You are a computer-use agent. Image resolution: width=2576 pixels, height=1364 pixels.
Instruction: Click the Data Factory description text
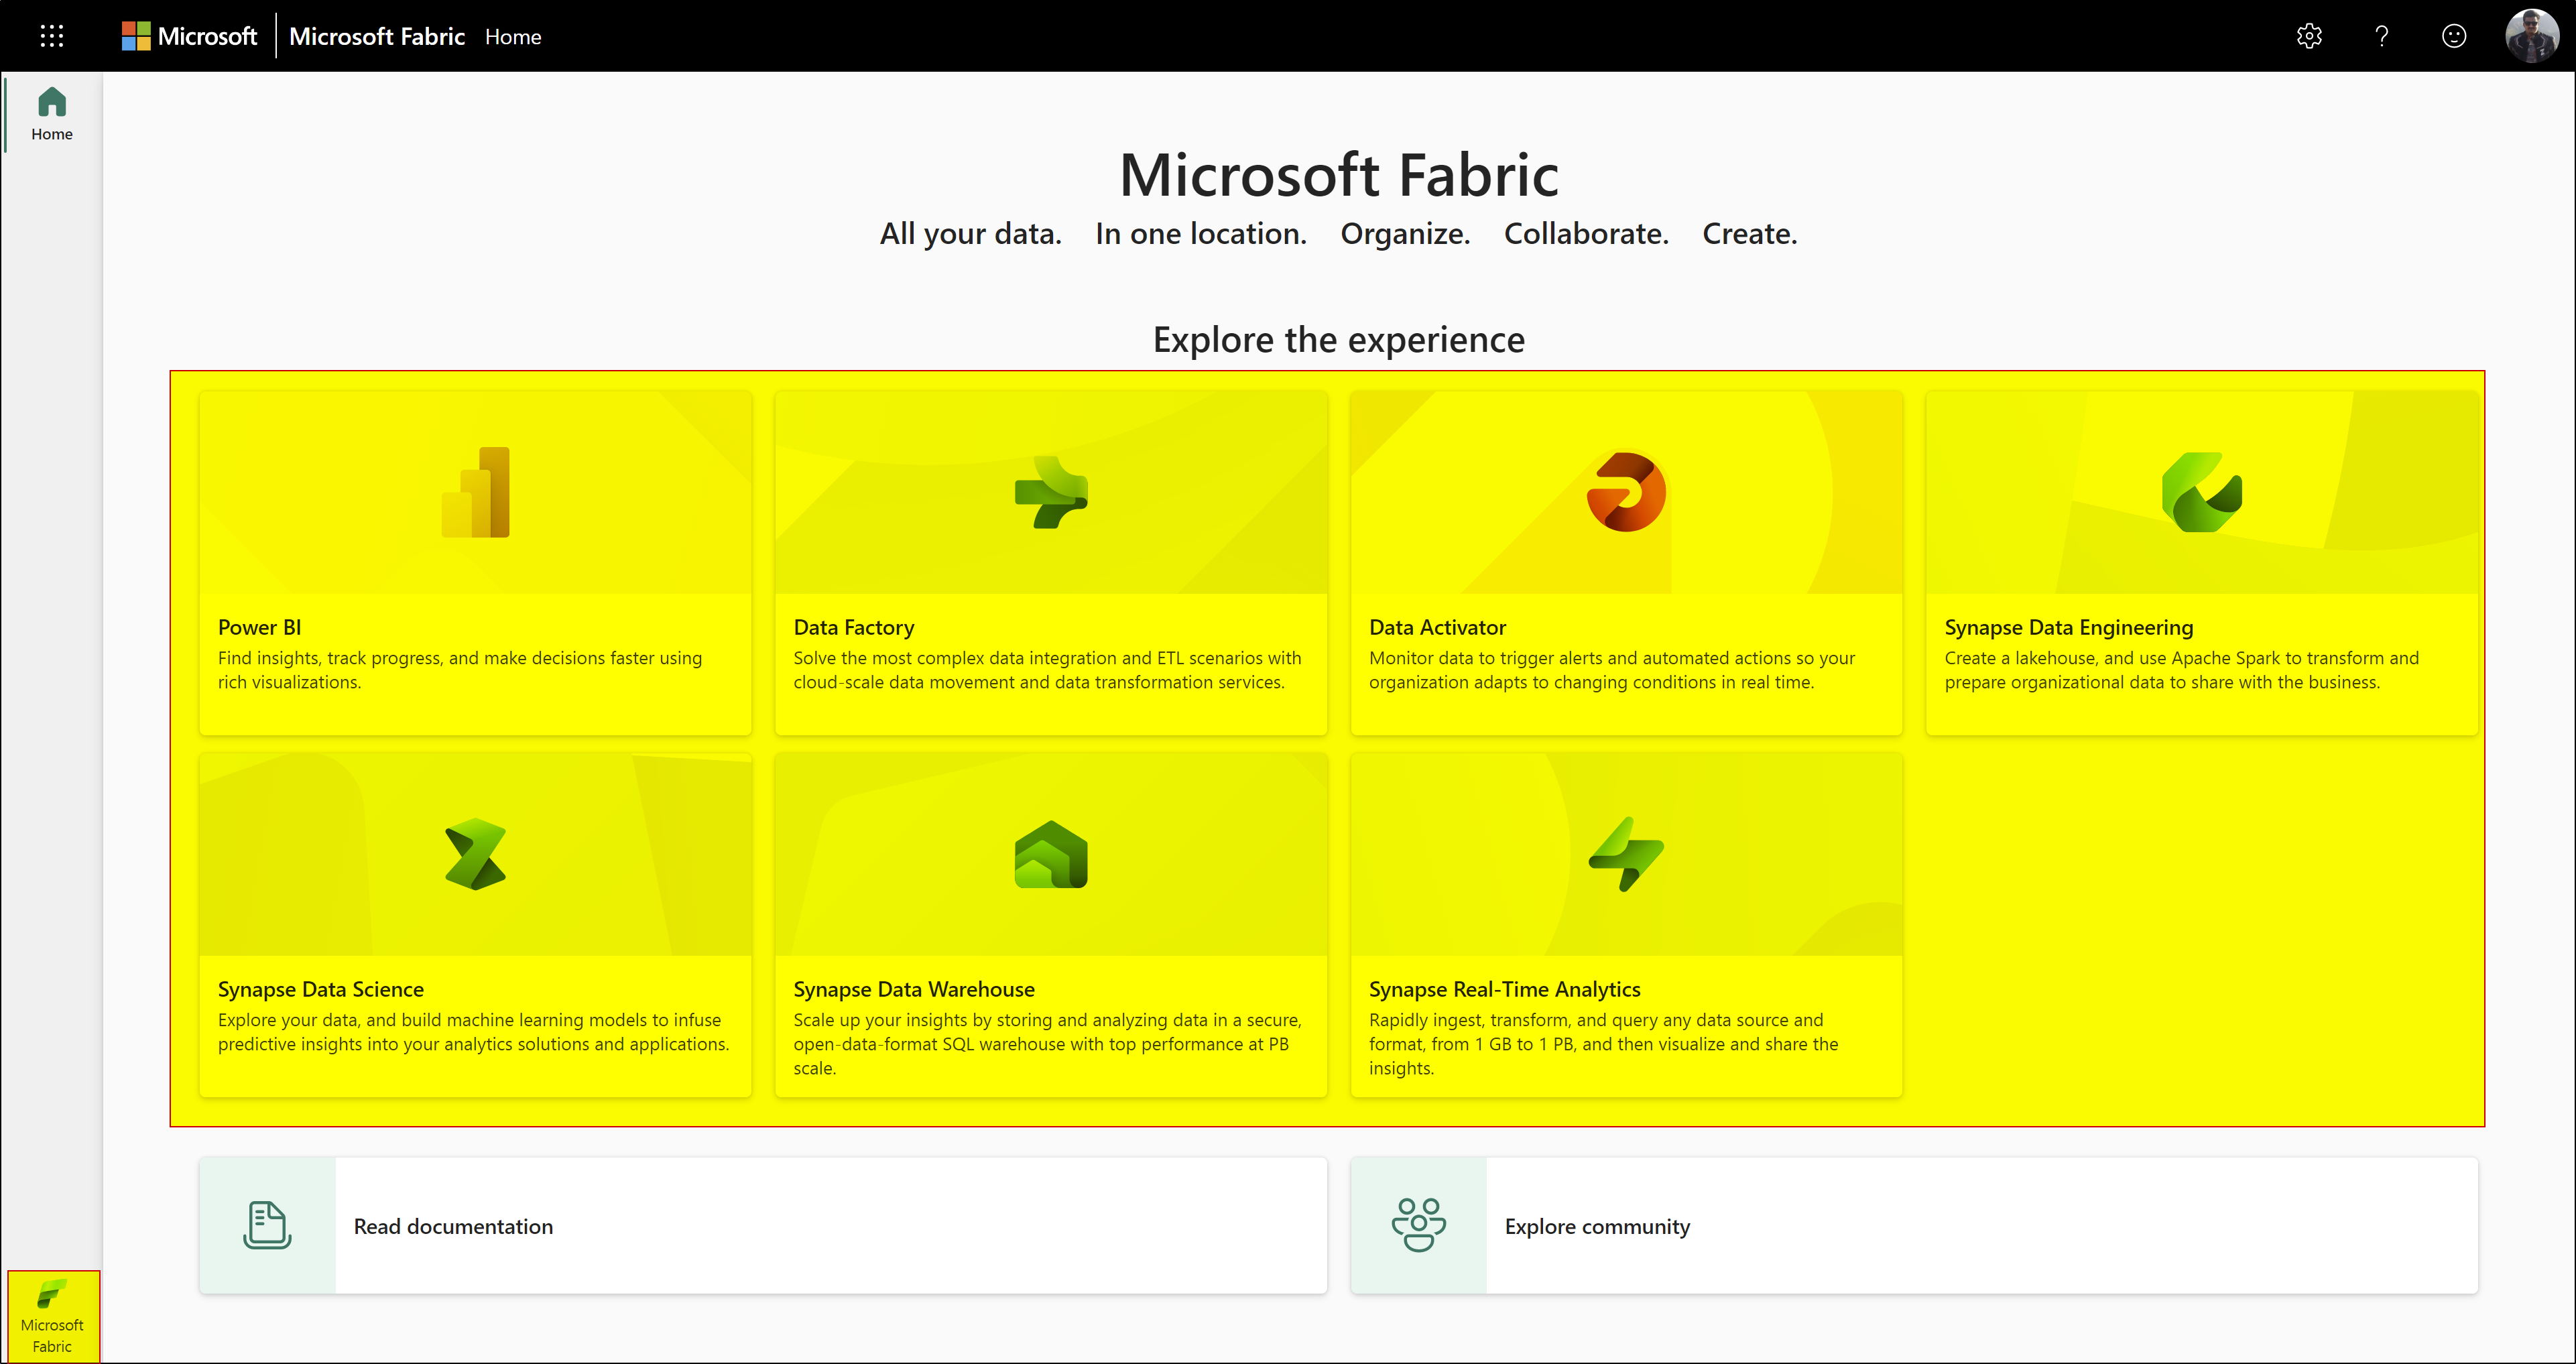tap(1047, 670)
